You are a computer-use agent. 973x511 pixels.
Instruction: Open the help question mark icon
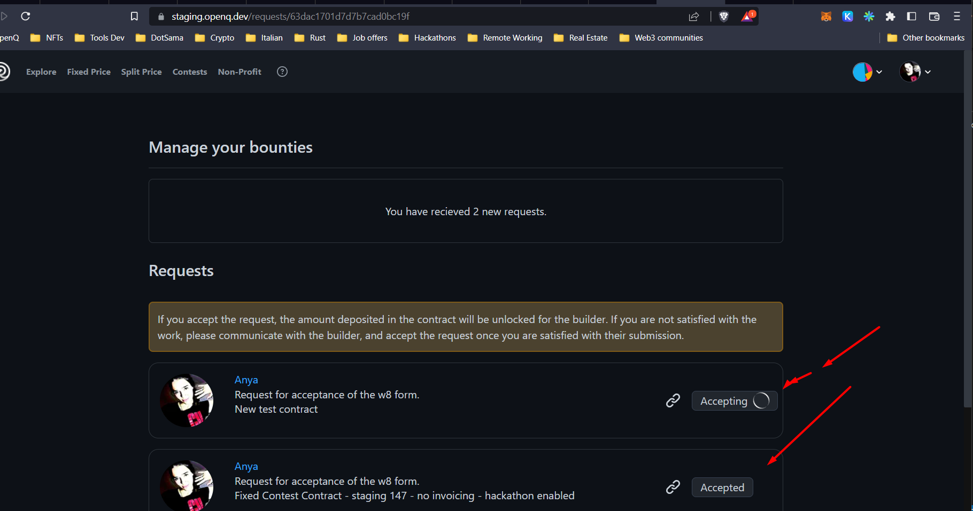click(x=282, y=71)
